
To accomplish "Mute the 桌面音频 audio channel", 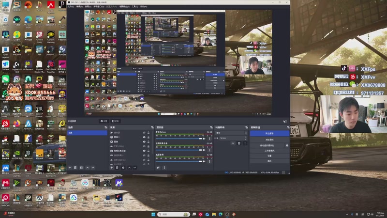I will pyautogui.click(x=204, y=161).
